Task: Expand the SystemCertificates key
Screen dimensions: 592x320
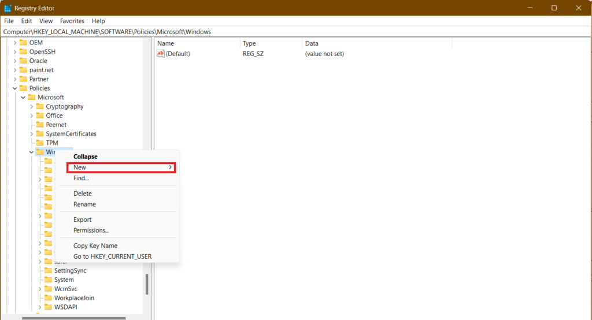Action: [32, 133]
